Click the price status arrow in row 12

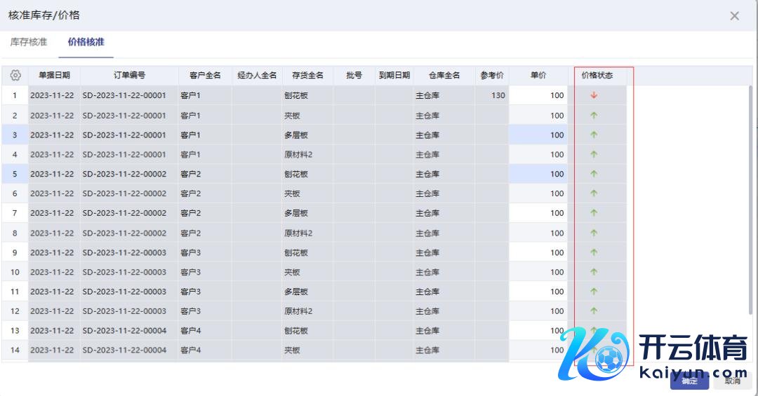point(594,310)
